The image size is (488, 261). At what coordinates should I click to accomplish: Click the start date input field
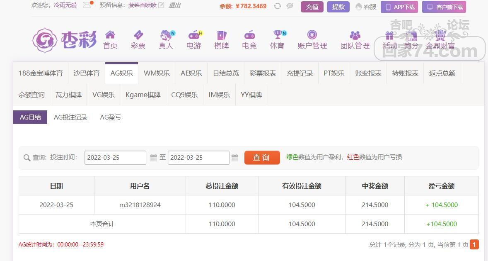[x=115, y=158]
